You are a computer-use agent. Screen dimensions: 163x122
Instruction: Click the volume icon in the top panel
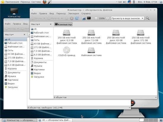pos(124,2)
